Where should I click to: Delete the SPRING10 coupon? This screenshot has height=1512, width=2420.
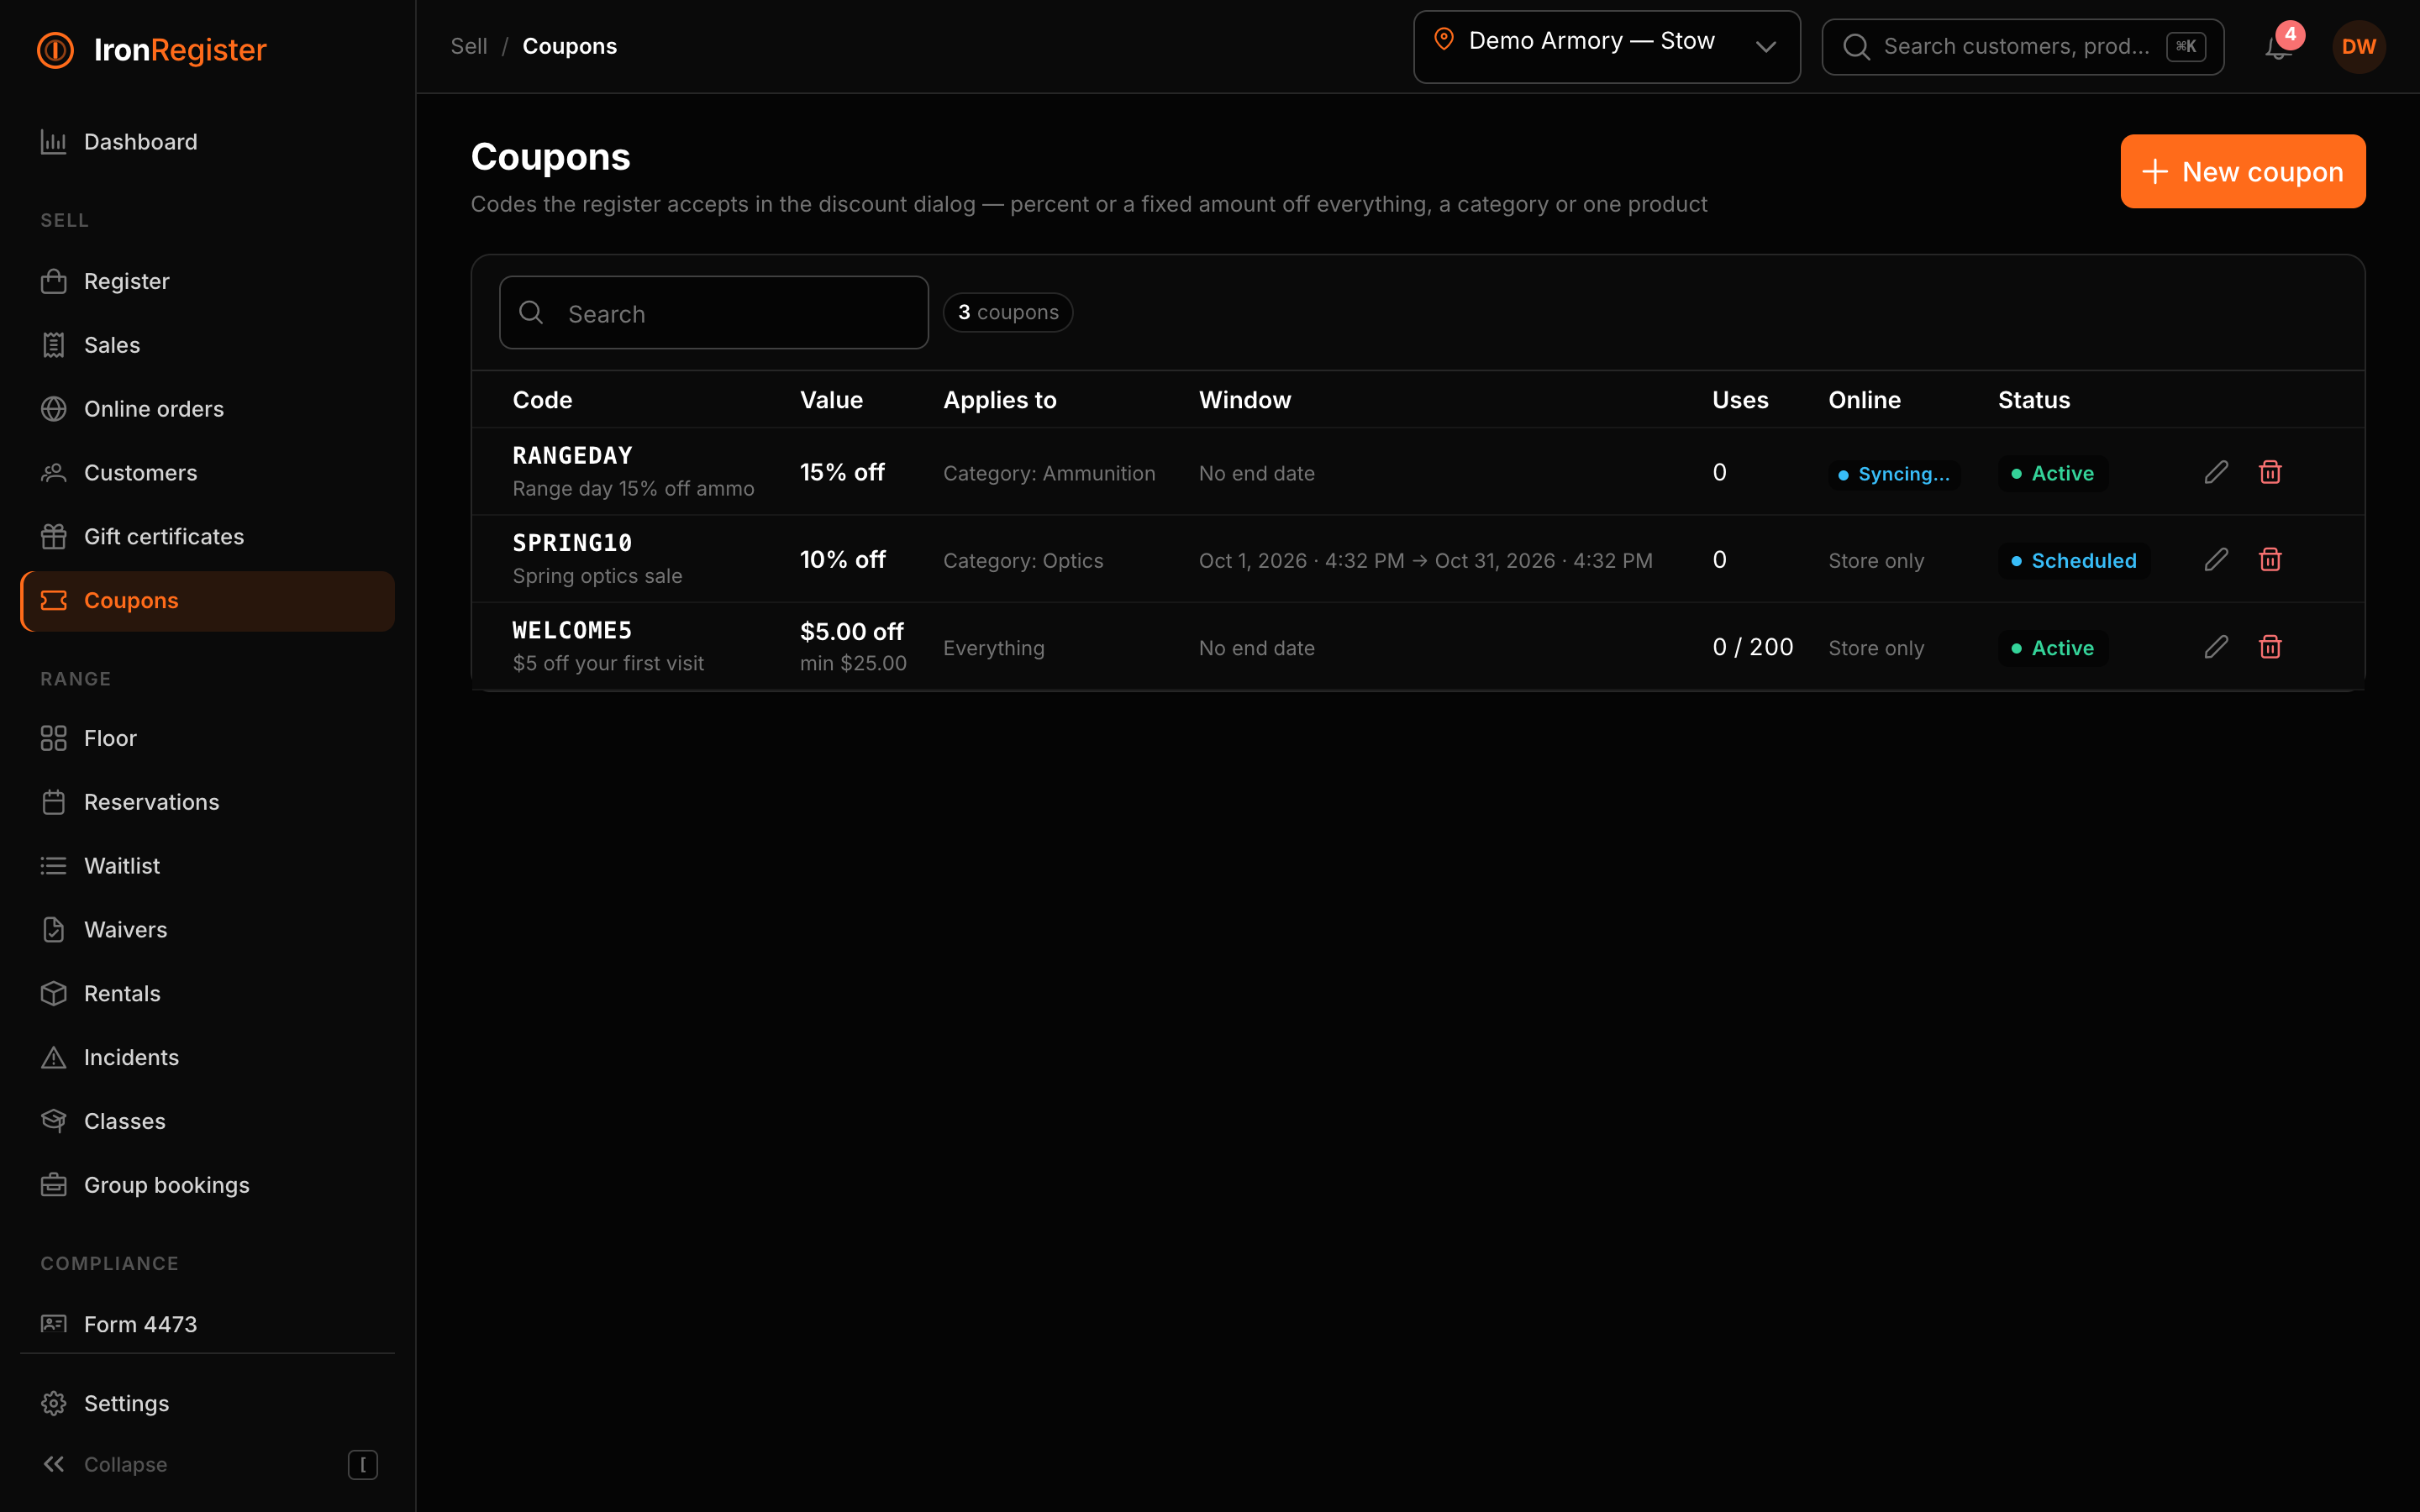pyautogui.click(x=2270, y=559)
